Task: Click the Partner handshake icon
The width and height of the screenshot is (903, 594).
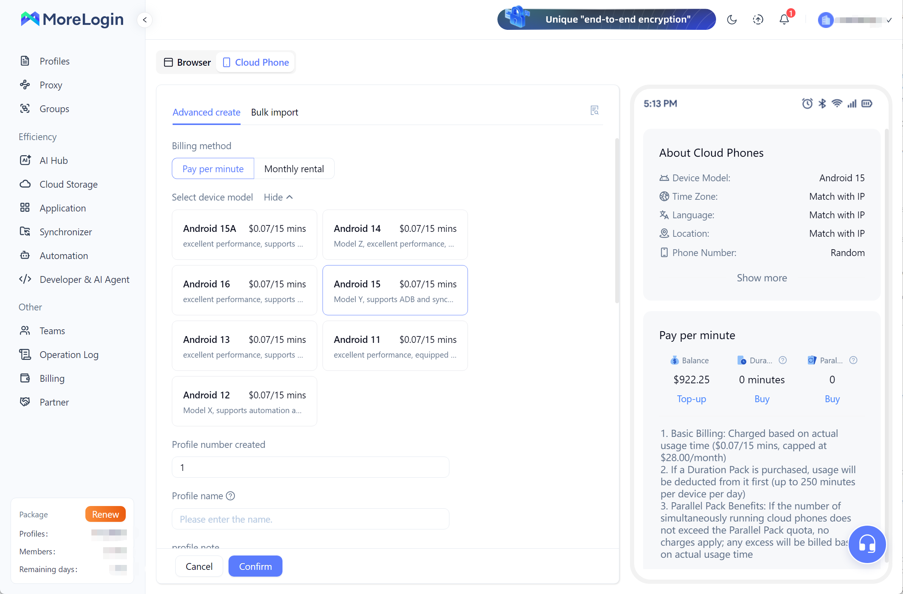Action: click(25, 402)
